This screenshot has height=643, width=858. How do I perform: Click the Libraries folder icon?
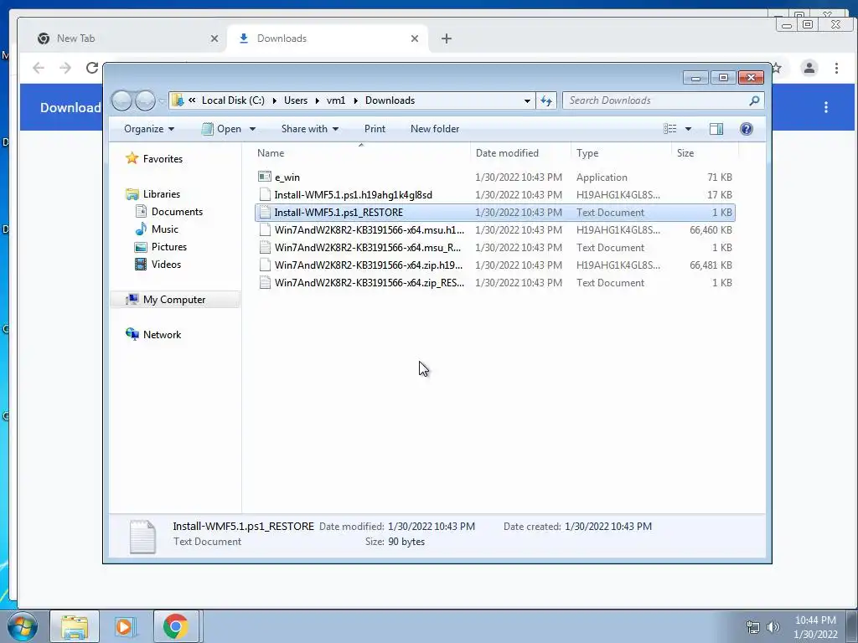click(x=132, y=194)
